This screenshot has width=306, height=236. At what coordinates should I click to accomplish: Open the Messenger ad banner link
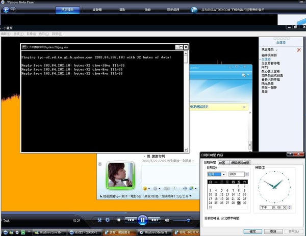pyautogui.click(x=145, y=196)
